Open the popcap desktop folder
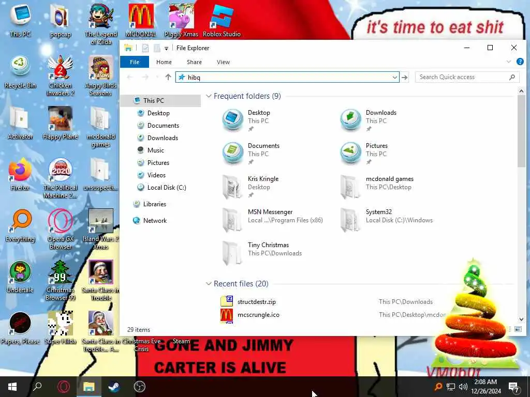 pos(60,20)
